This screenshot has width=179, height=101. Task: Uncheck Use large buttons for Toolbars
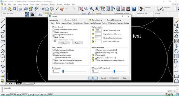click(53, 35)
